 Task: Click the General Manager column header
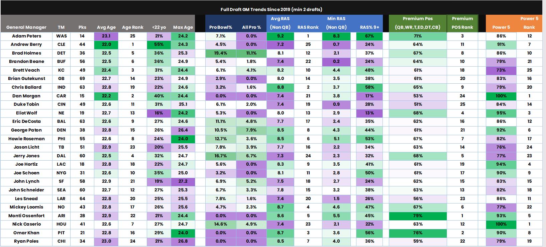coord(26,27)
